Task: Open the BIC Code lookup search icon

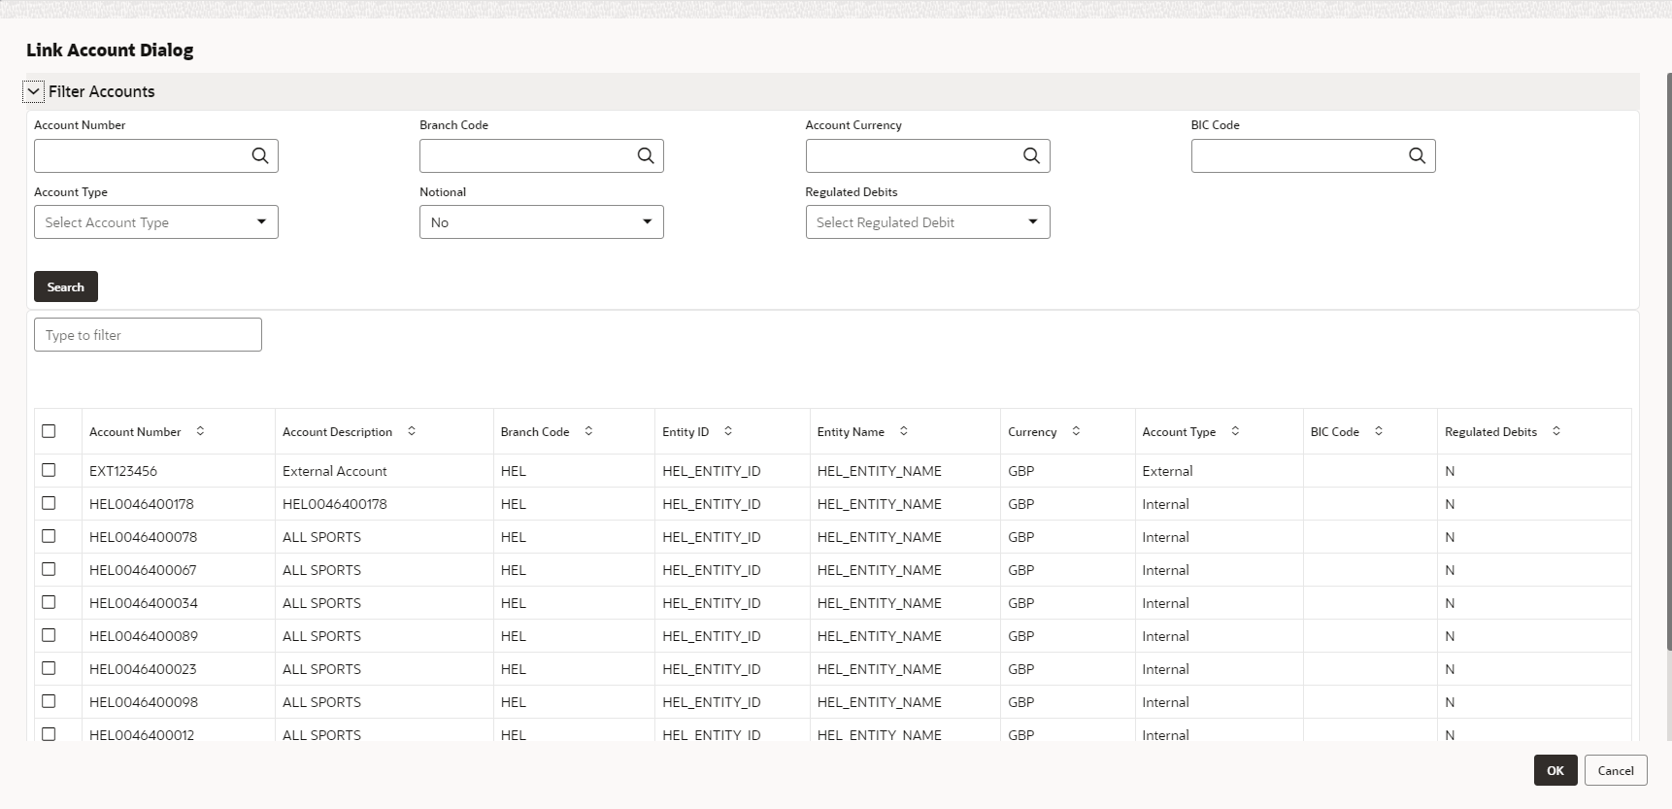Action: point(1417,155)
